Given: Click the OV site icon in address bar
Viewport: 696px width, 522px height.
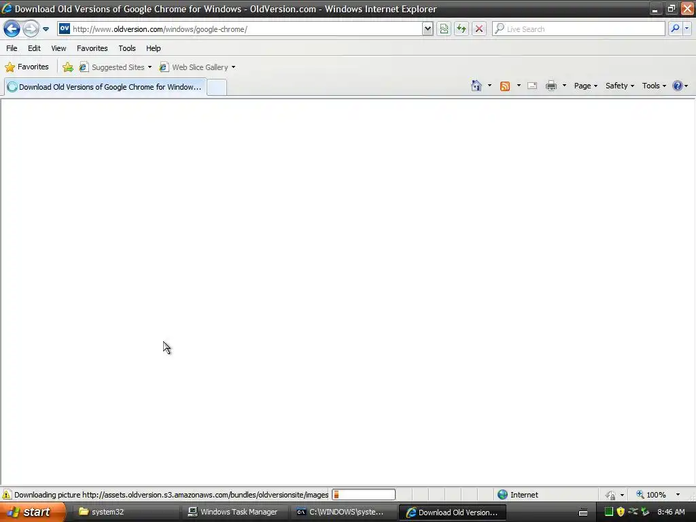Looking at the screenshot, I should coord(65,29).
